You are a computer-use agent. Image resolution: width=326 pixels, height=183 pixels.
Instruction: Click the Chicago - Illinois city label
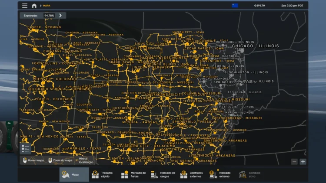255,46
